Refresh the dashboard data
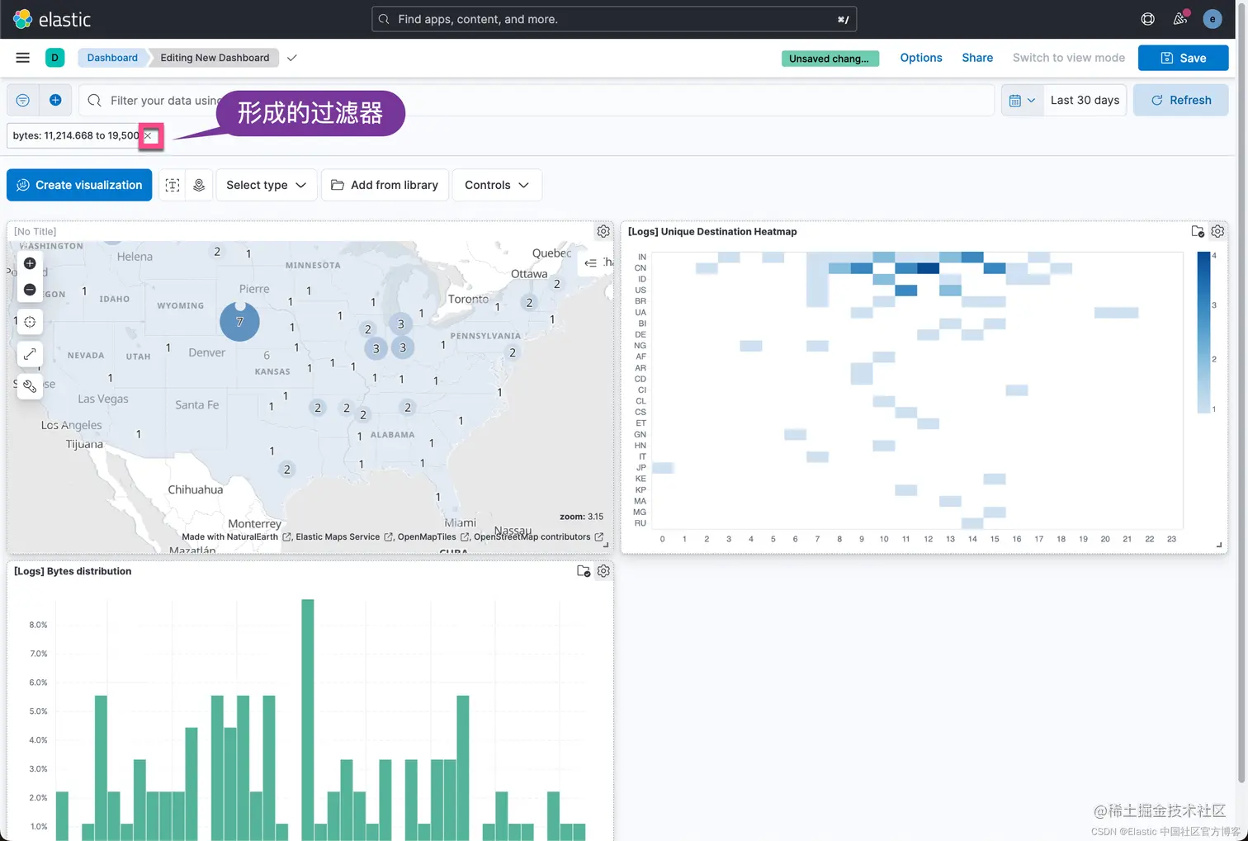 coord(1180,100)
